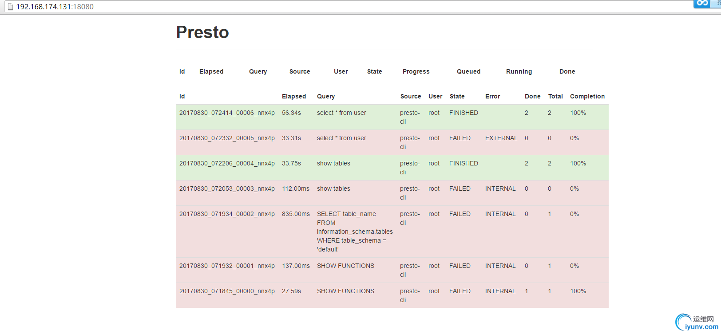Image resolution: width=721 pixels, height=334 pixels.
Task: Open query 20170830_072206_00004_nnx4p
Action: [227, 163]
